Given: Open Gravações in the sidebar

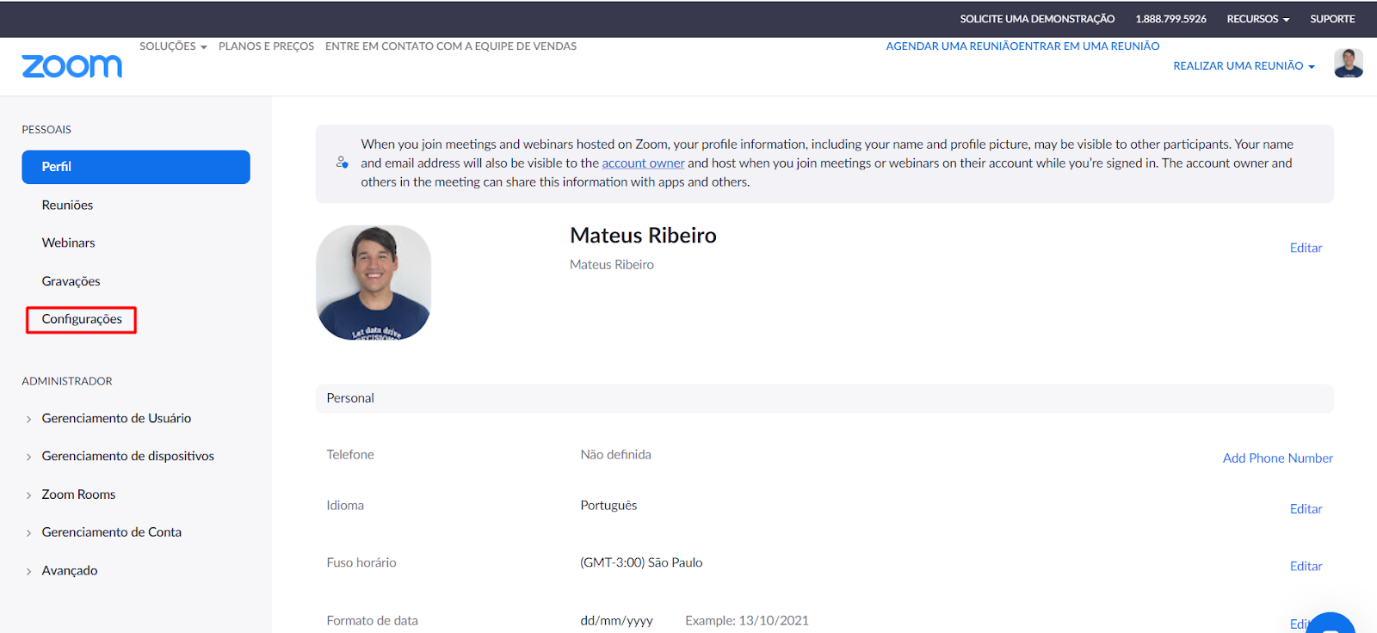Looking at the screenshot, I should click(x=71, y=281).
